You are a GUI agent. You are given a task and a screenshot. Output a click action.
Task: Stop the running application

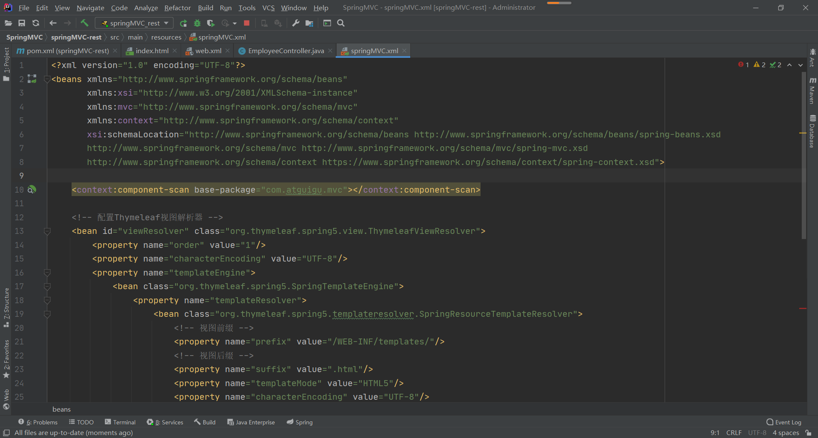246,23
